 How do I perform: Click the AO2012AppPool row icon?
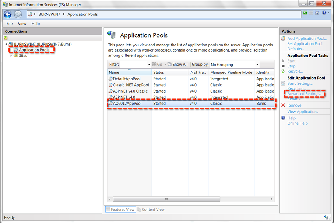click(110, 104)
